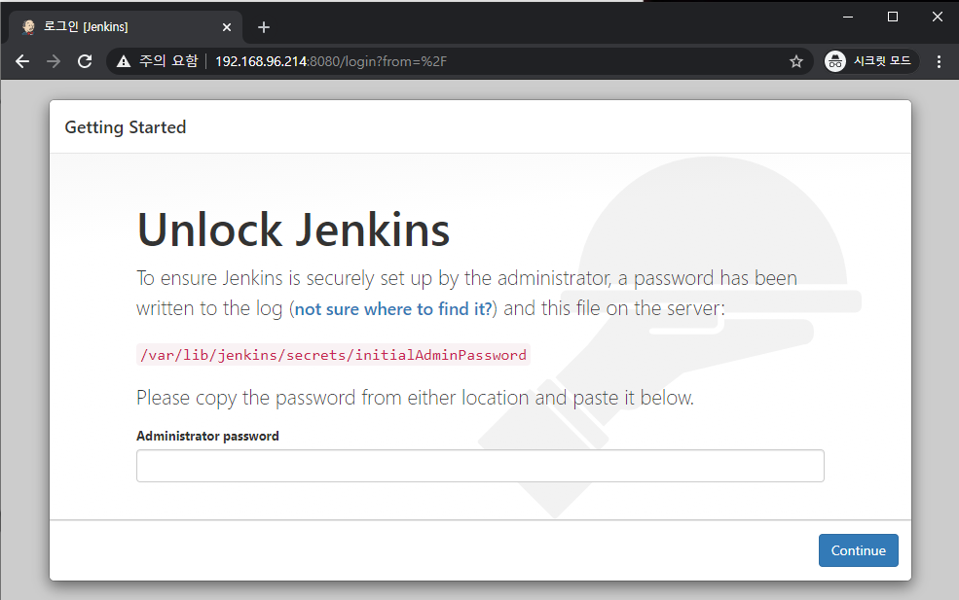Focus the Administrator password field

[x=480, y=466]
